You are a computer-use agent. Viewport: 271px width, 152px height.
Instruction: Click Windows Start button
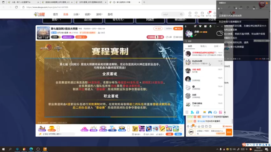(x=3, y=149)
